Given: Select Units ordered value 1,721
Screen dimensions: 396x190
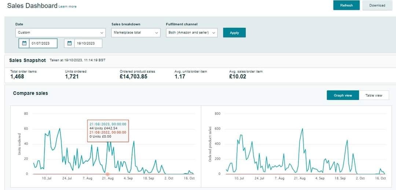Looking at the screenshot, I should point(72,76).
